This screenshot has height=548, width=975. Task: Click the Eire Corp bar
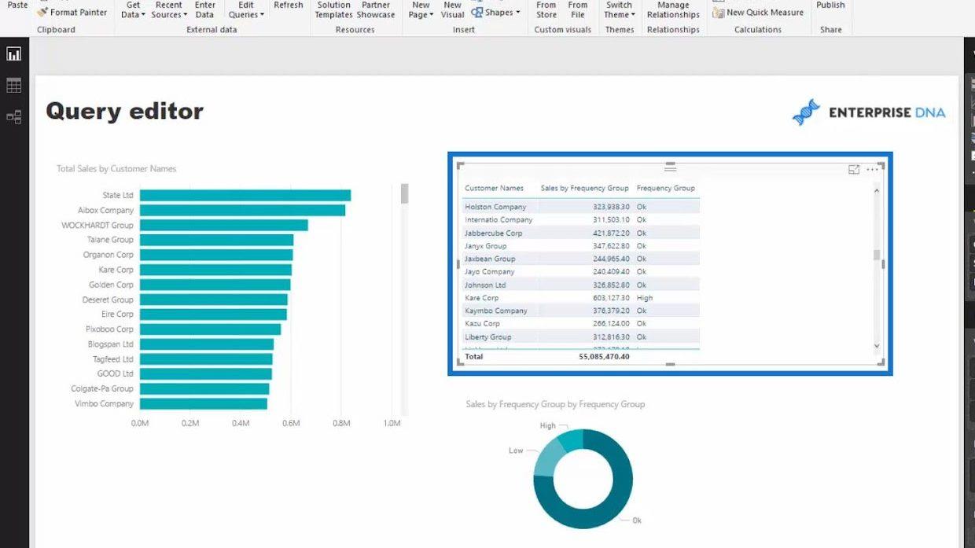pyautogui.click(x=213, y=314)
